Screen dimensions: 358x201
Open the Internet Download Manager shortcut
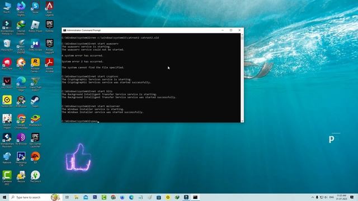click(21, 27)
